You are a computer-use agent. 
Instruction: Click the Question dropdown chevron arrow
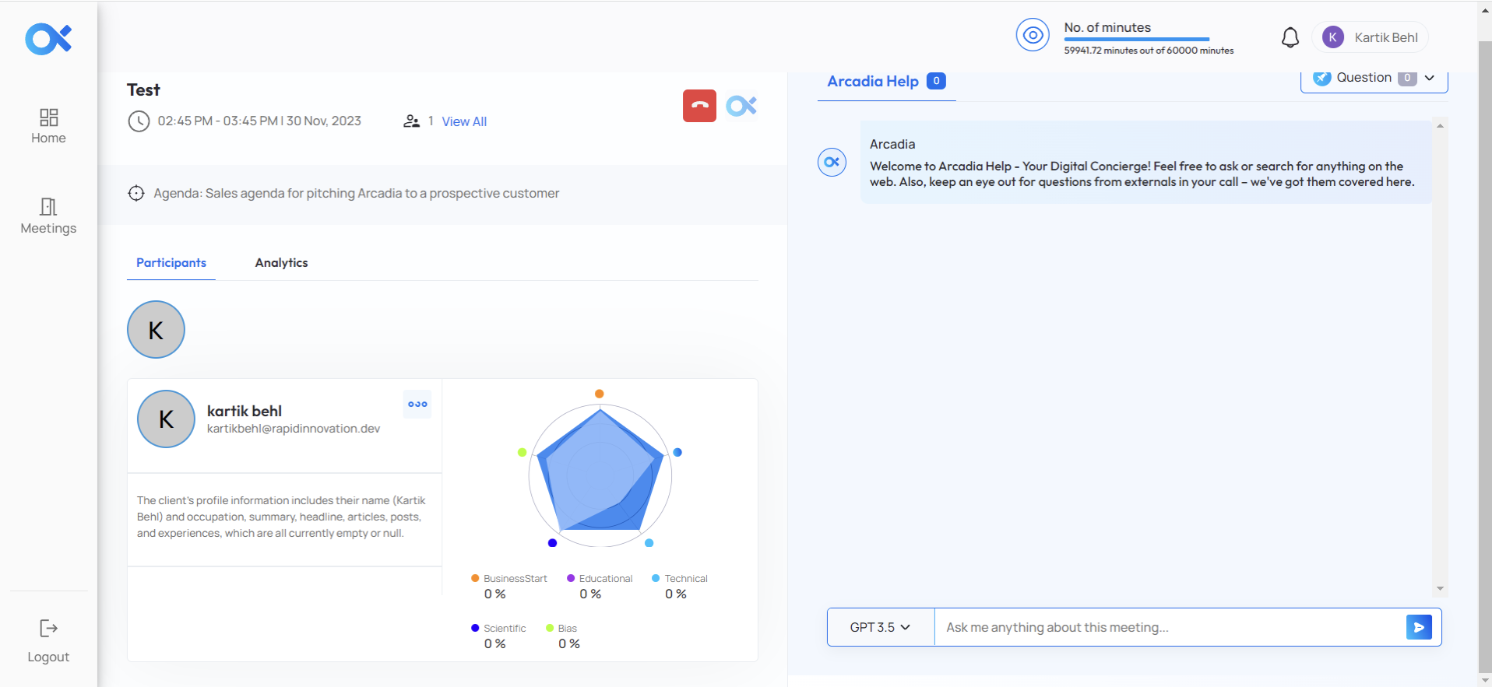pos(1430,78)
